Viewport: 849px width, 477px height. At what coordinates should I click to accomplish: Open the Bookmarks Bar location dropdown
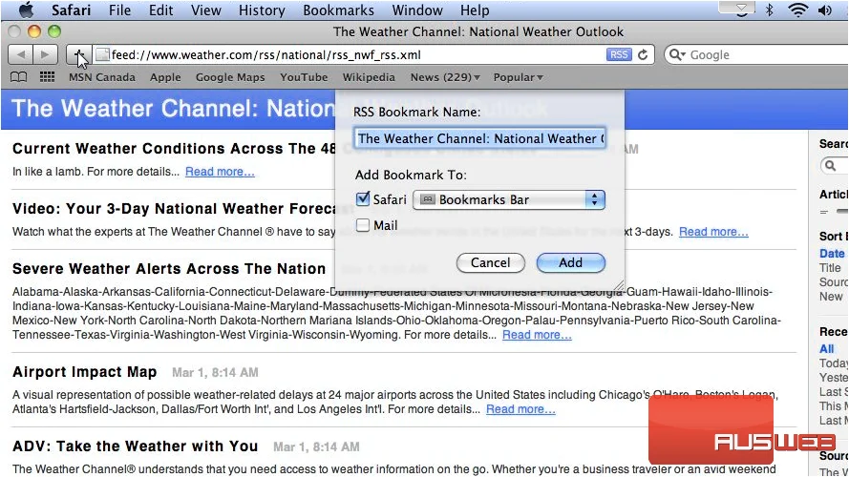[509, 199]
